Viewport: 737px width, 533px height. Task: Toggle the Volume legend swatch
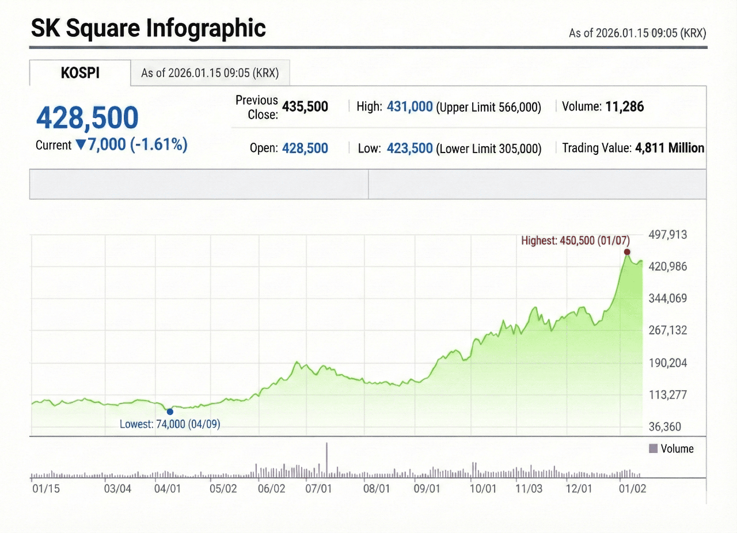click(x=653, y=448)
